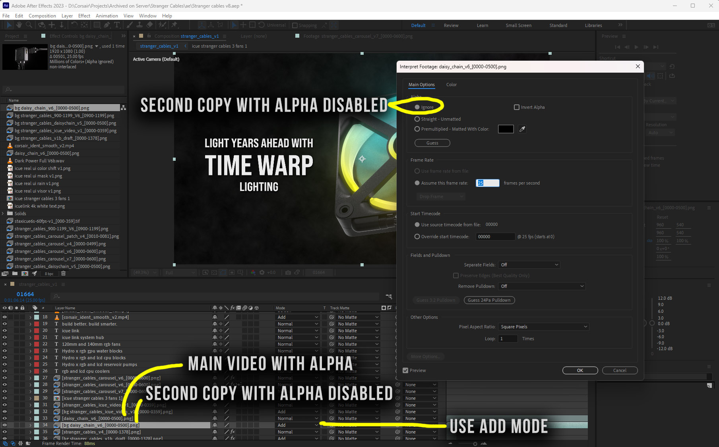Click the Project panel search field
719x447 pixels.
(x=64, y=90)
